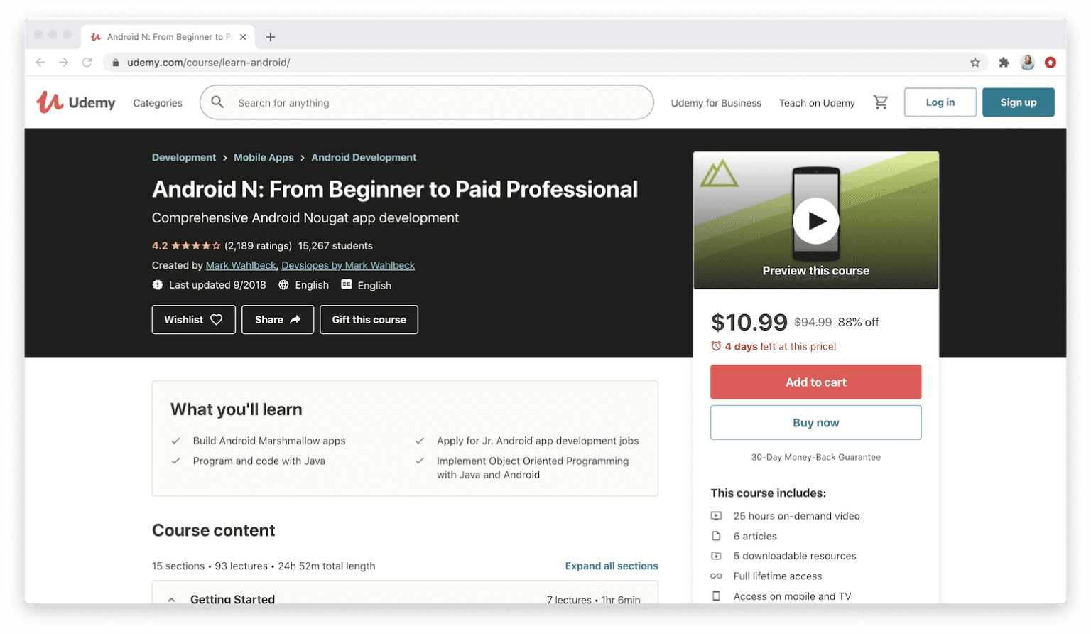
Task: Click the alarm clock icon near the discount timer
Action: pos(716,346)
